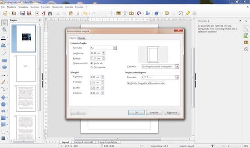250x148 pixels.
Task: Click the Open file folder icon
Action: tap(14, 13)
